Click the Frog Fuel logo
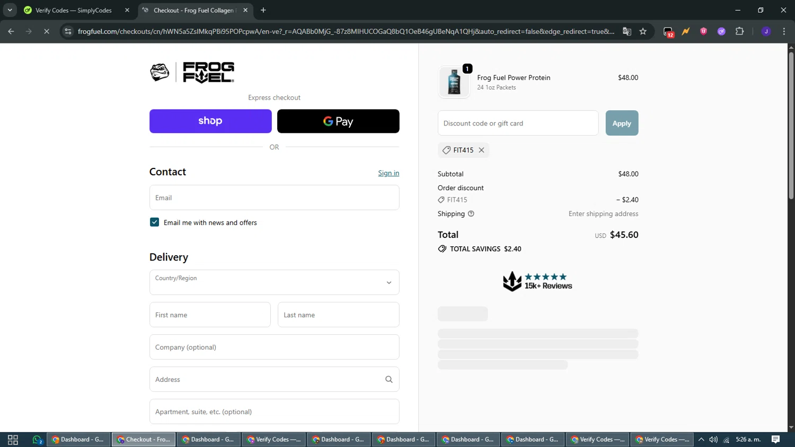The height and width of the screenshot is (447, 795). 192,73
